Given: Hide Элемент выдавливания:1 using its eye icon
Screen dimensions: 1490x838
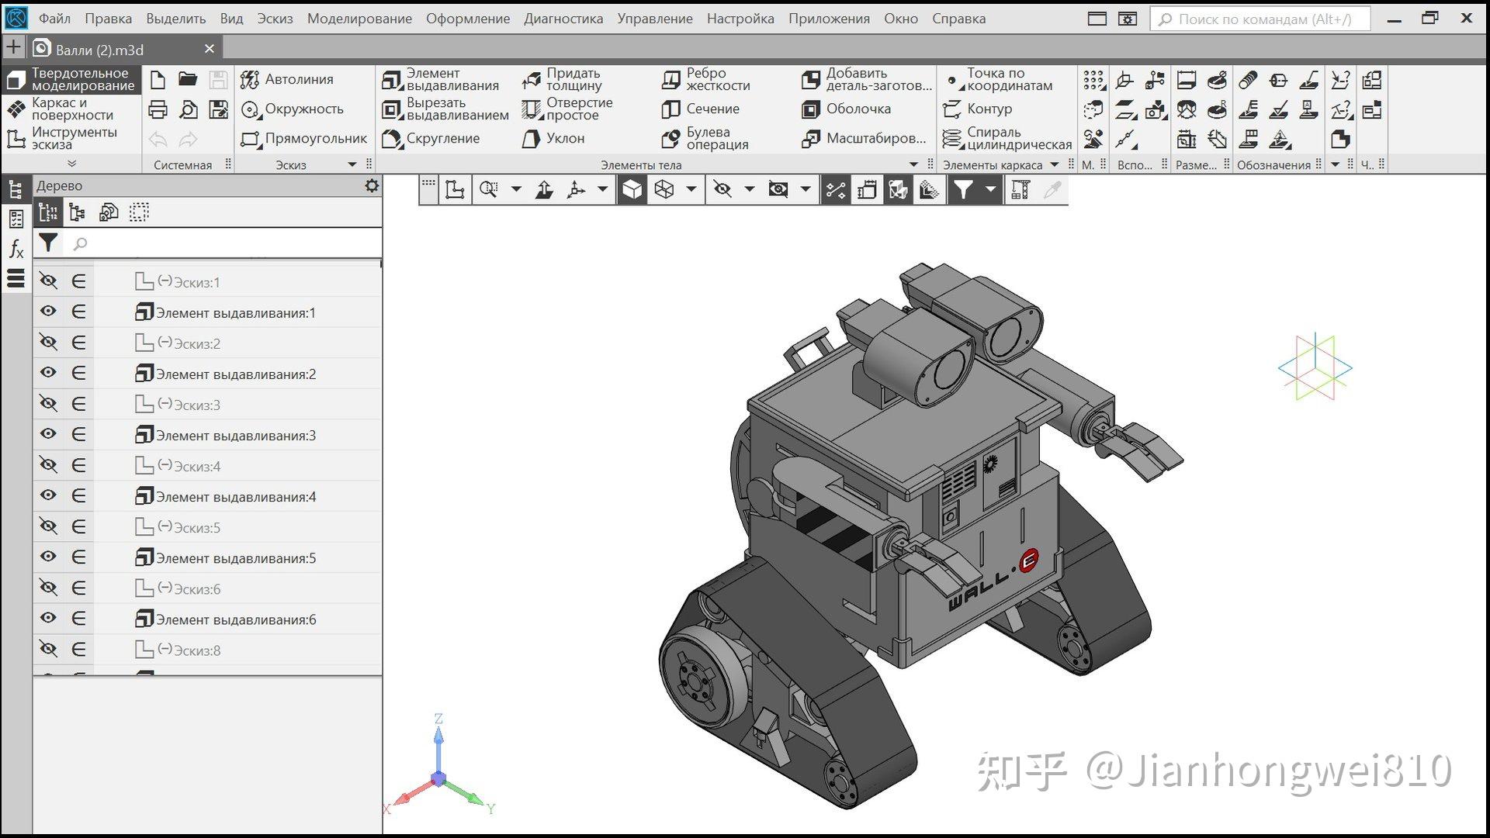Looking at the screenshot, I should pos(48,312).
